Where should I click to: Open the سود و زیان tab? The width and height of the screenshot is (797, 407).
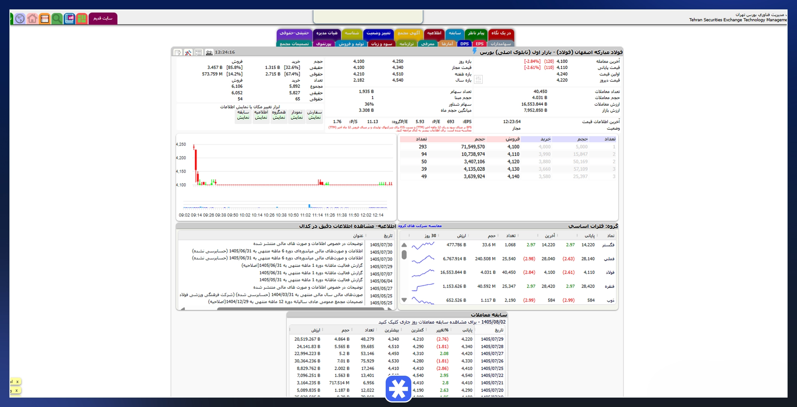[382, 44]
